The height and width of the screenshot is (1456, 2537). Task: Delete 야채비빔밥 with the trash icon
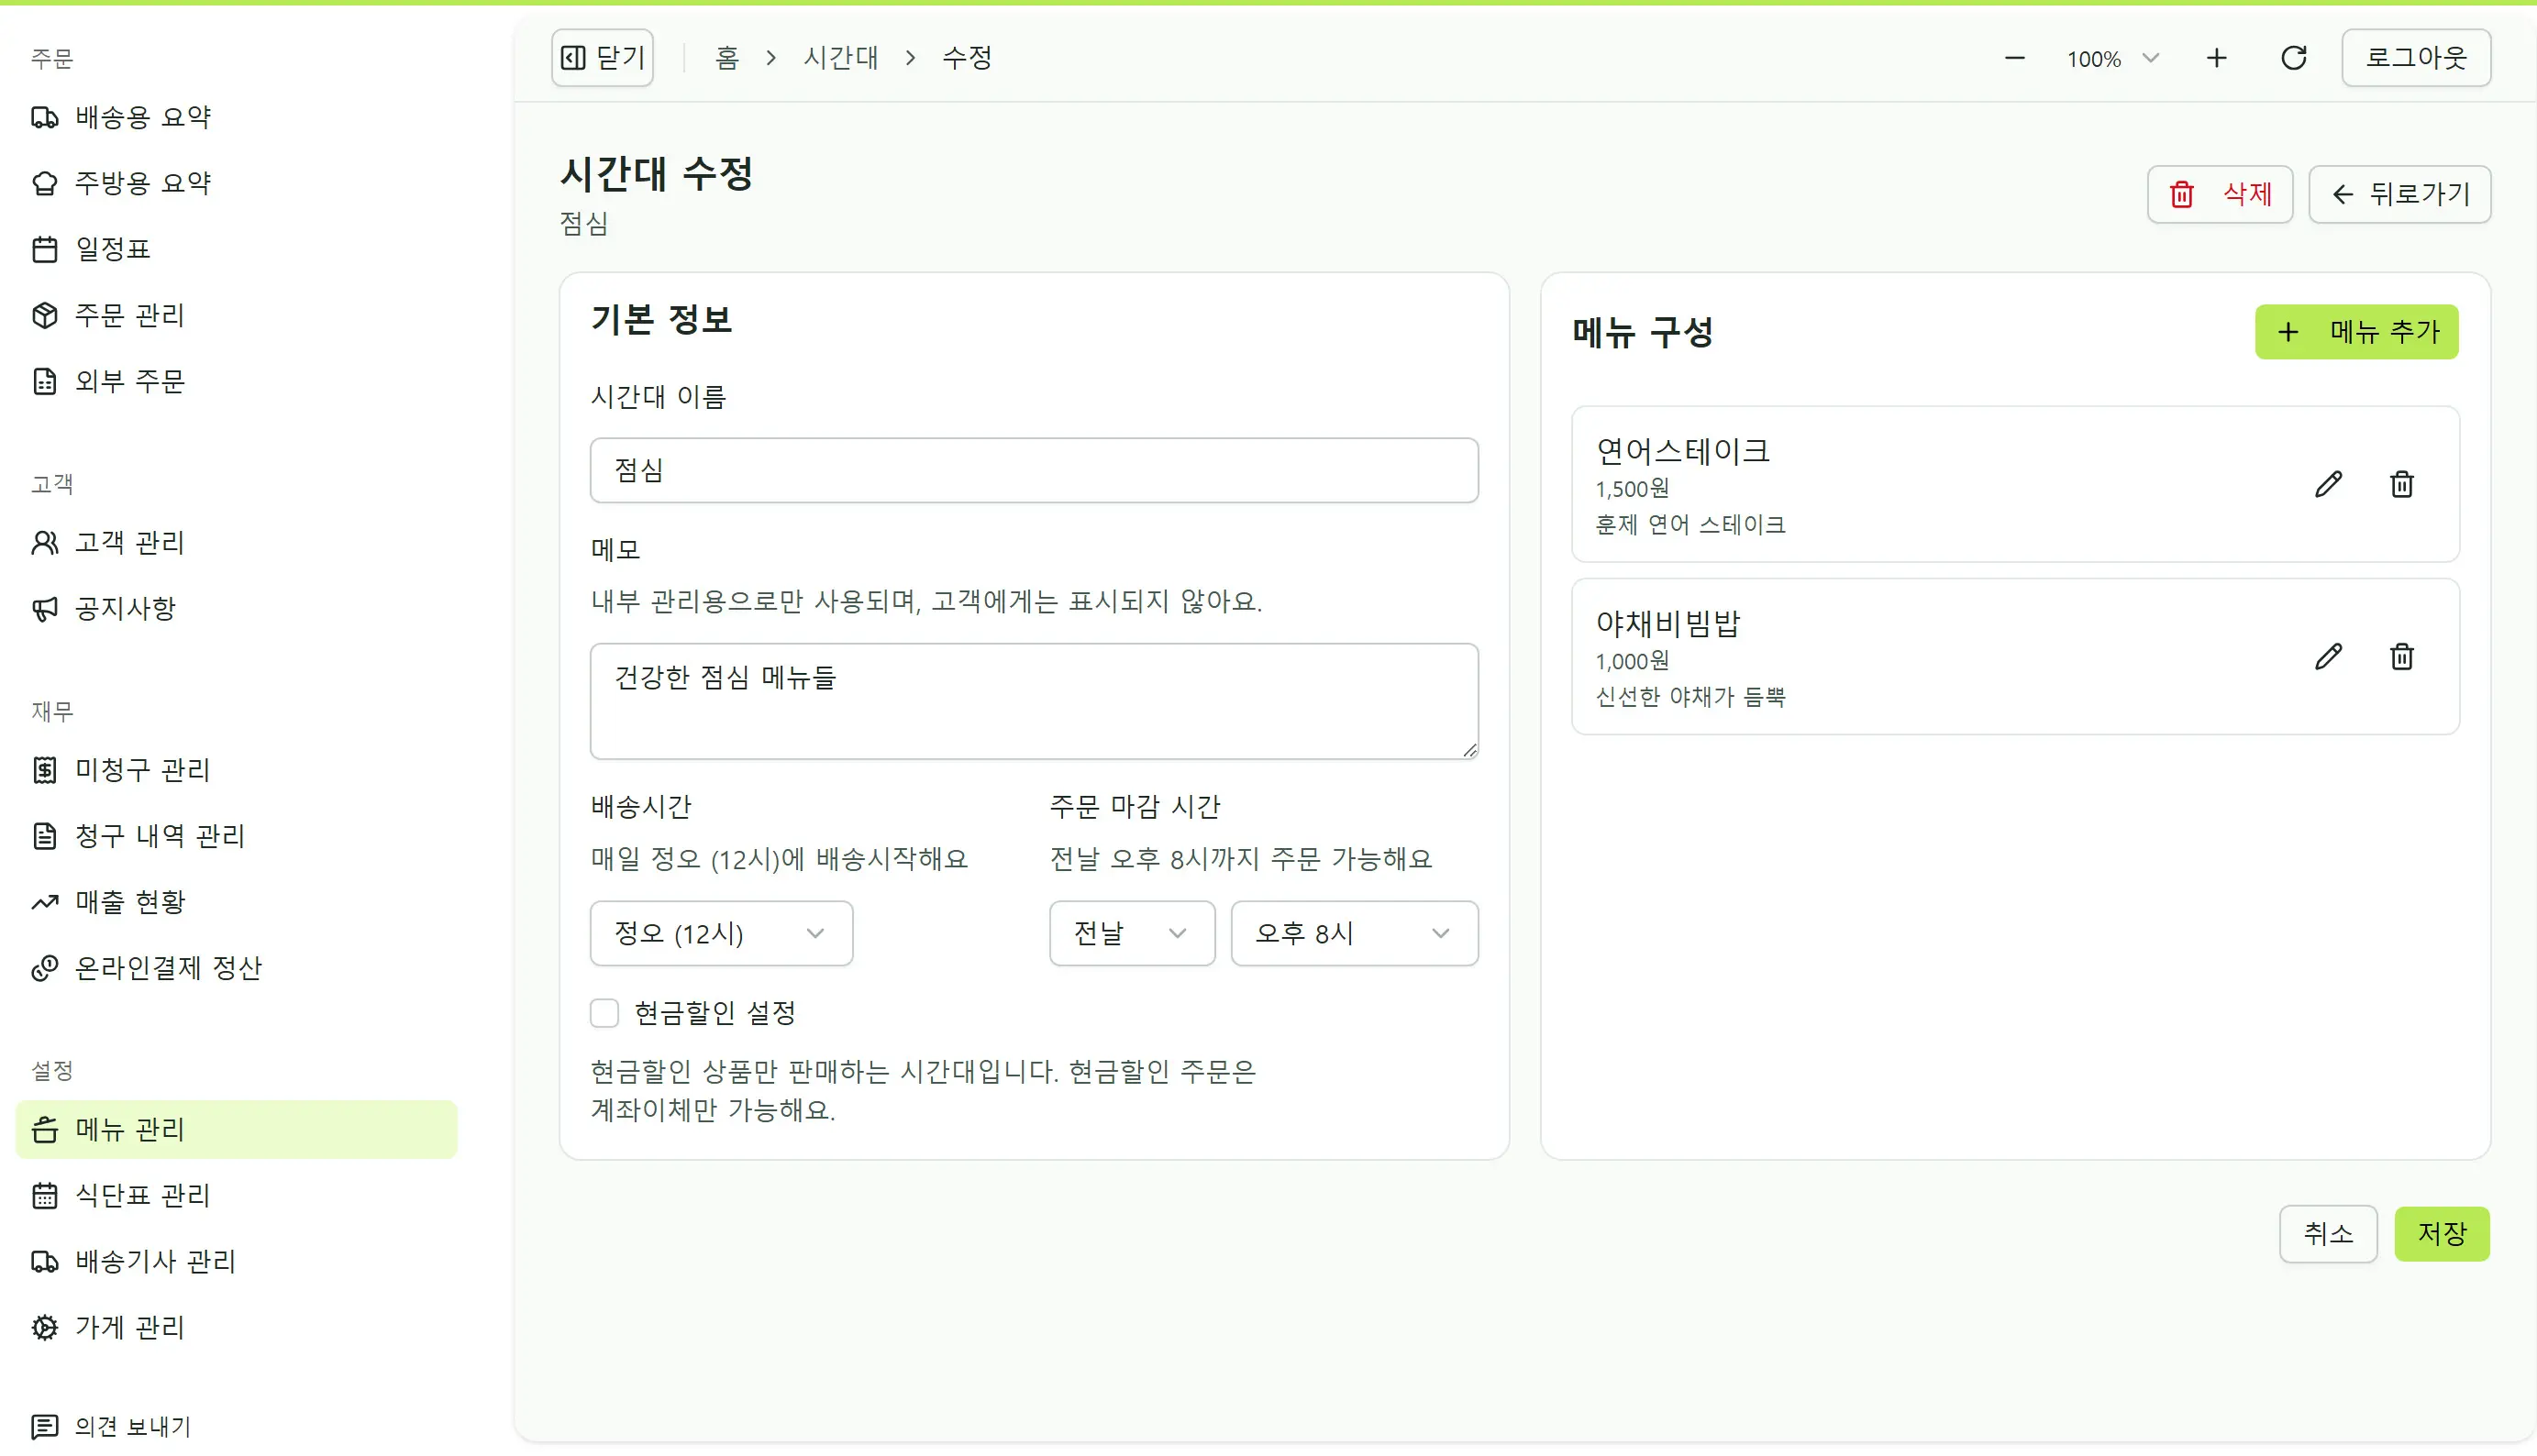[2402, 656]
